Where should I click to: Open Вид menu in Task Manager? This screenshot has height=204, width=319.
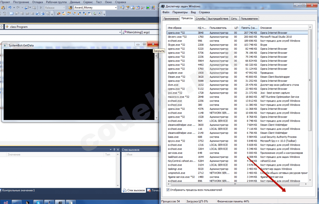193,12
